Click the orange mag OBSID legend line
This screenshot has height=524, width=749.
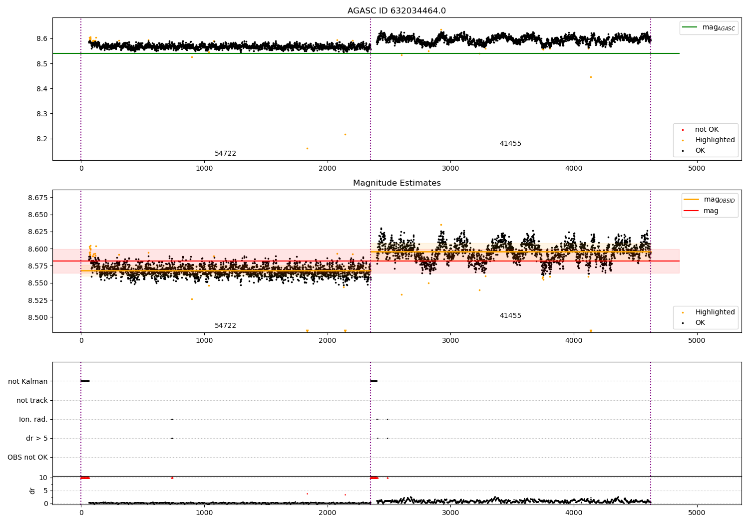click(692, 200)
